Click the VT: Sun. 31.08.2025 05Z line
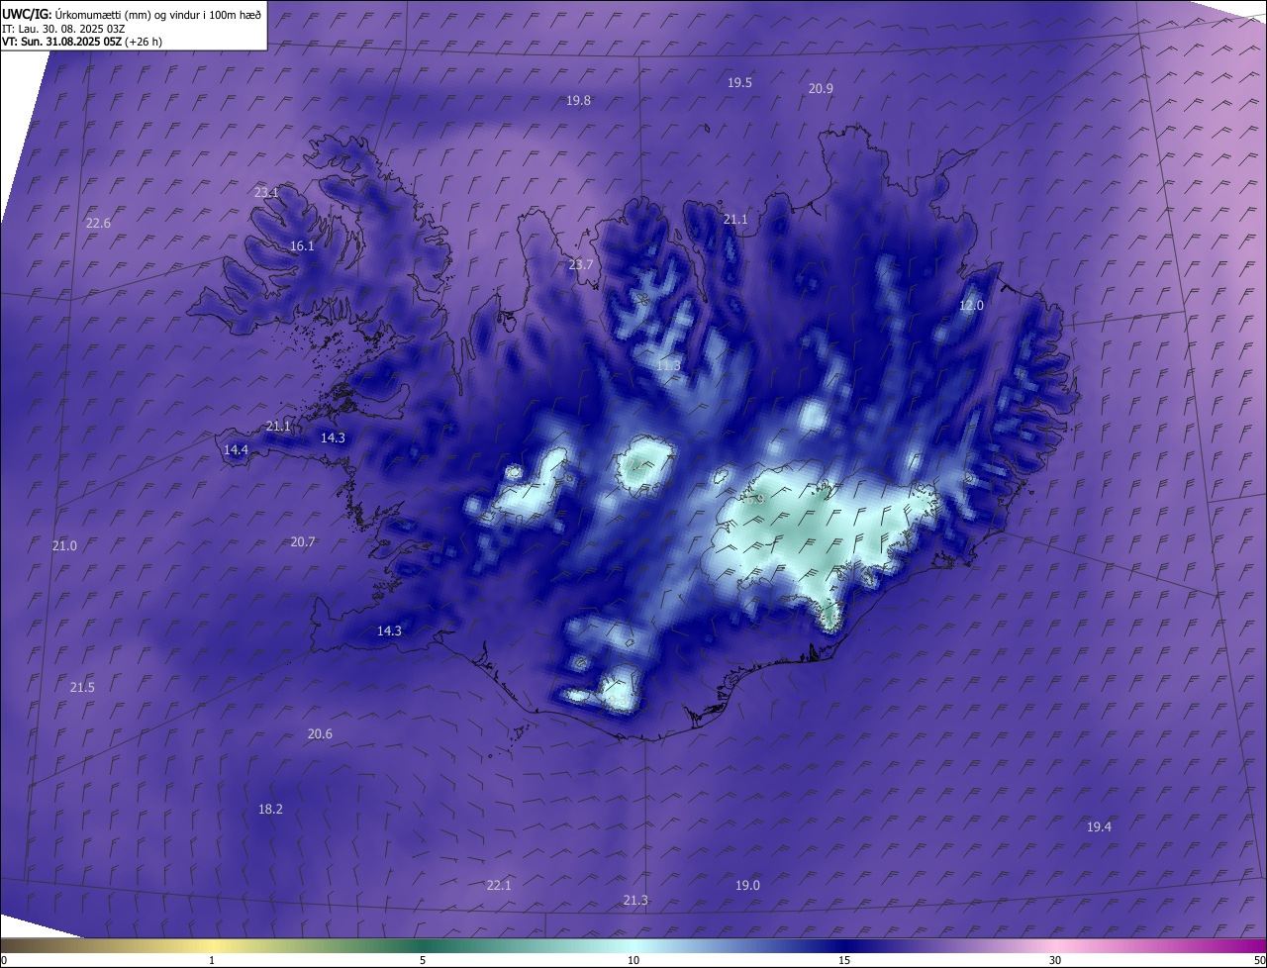This screenshot has width=1267, height=968. point(82,43)
